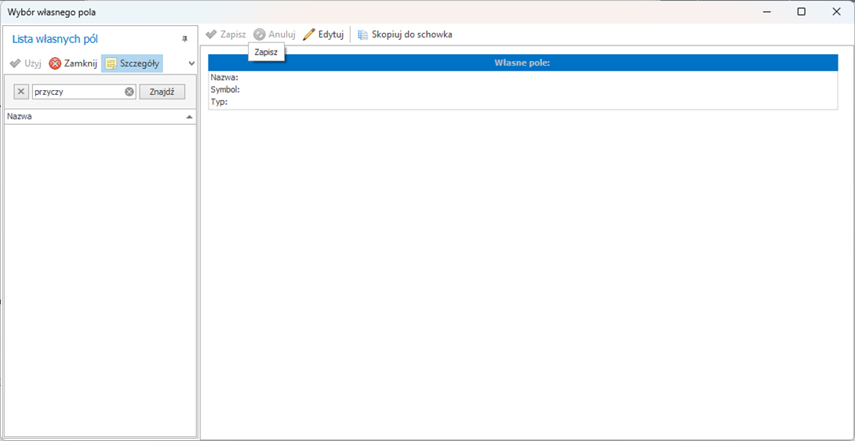Expand the left toolbar overflow chevron
The width and height of the screenshot is (855, 441).
191,63
